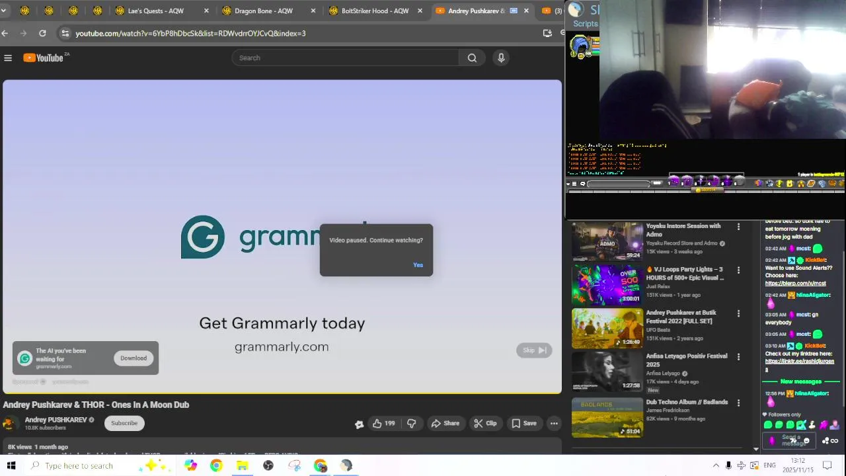Switch to the BoltStriker Hood - AQW tab
The height and width of the screenshot is (476, 846).
(x=375, y=11)
